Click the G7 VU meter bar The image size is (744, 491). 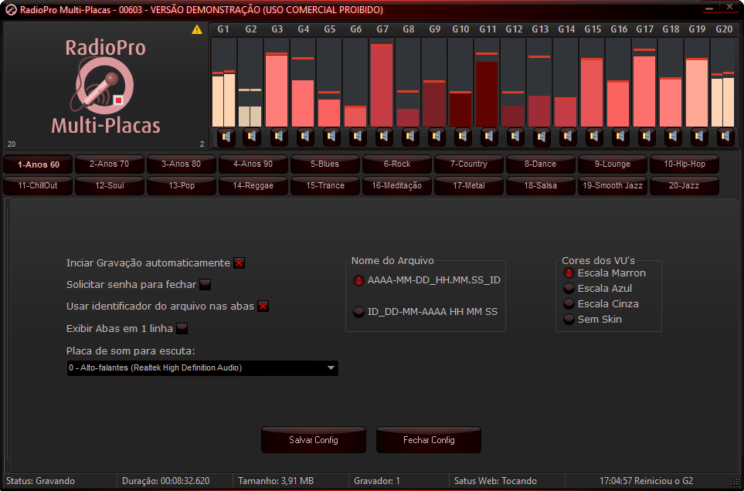pyautogui.click(x=382, y=83)
